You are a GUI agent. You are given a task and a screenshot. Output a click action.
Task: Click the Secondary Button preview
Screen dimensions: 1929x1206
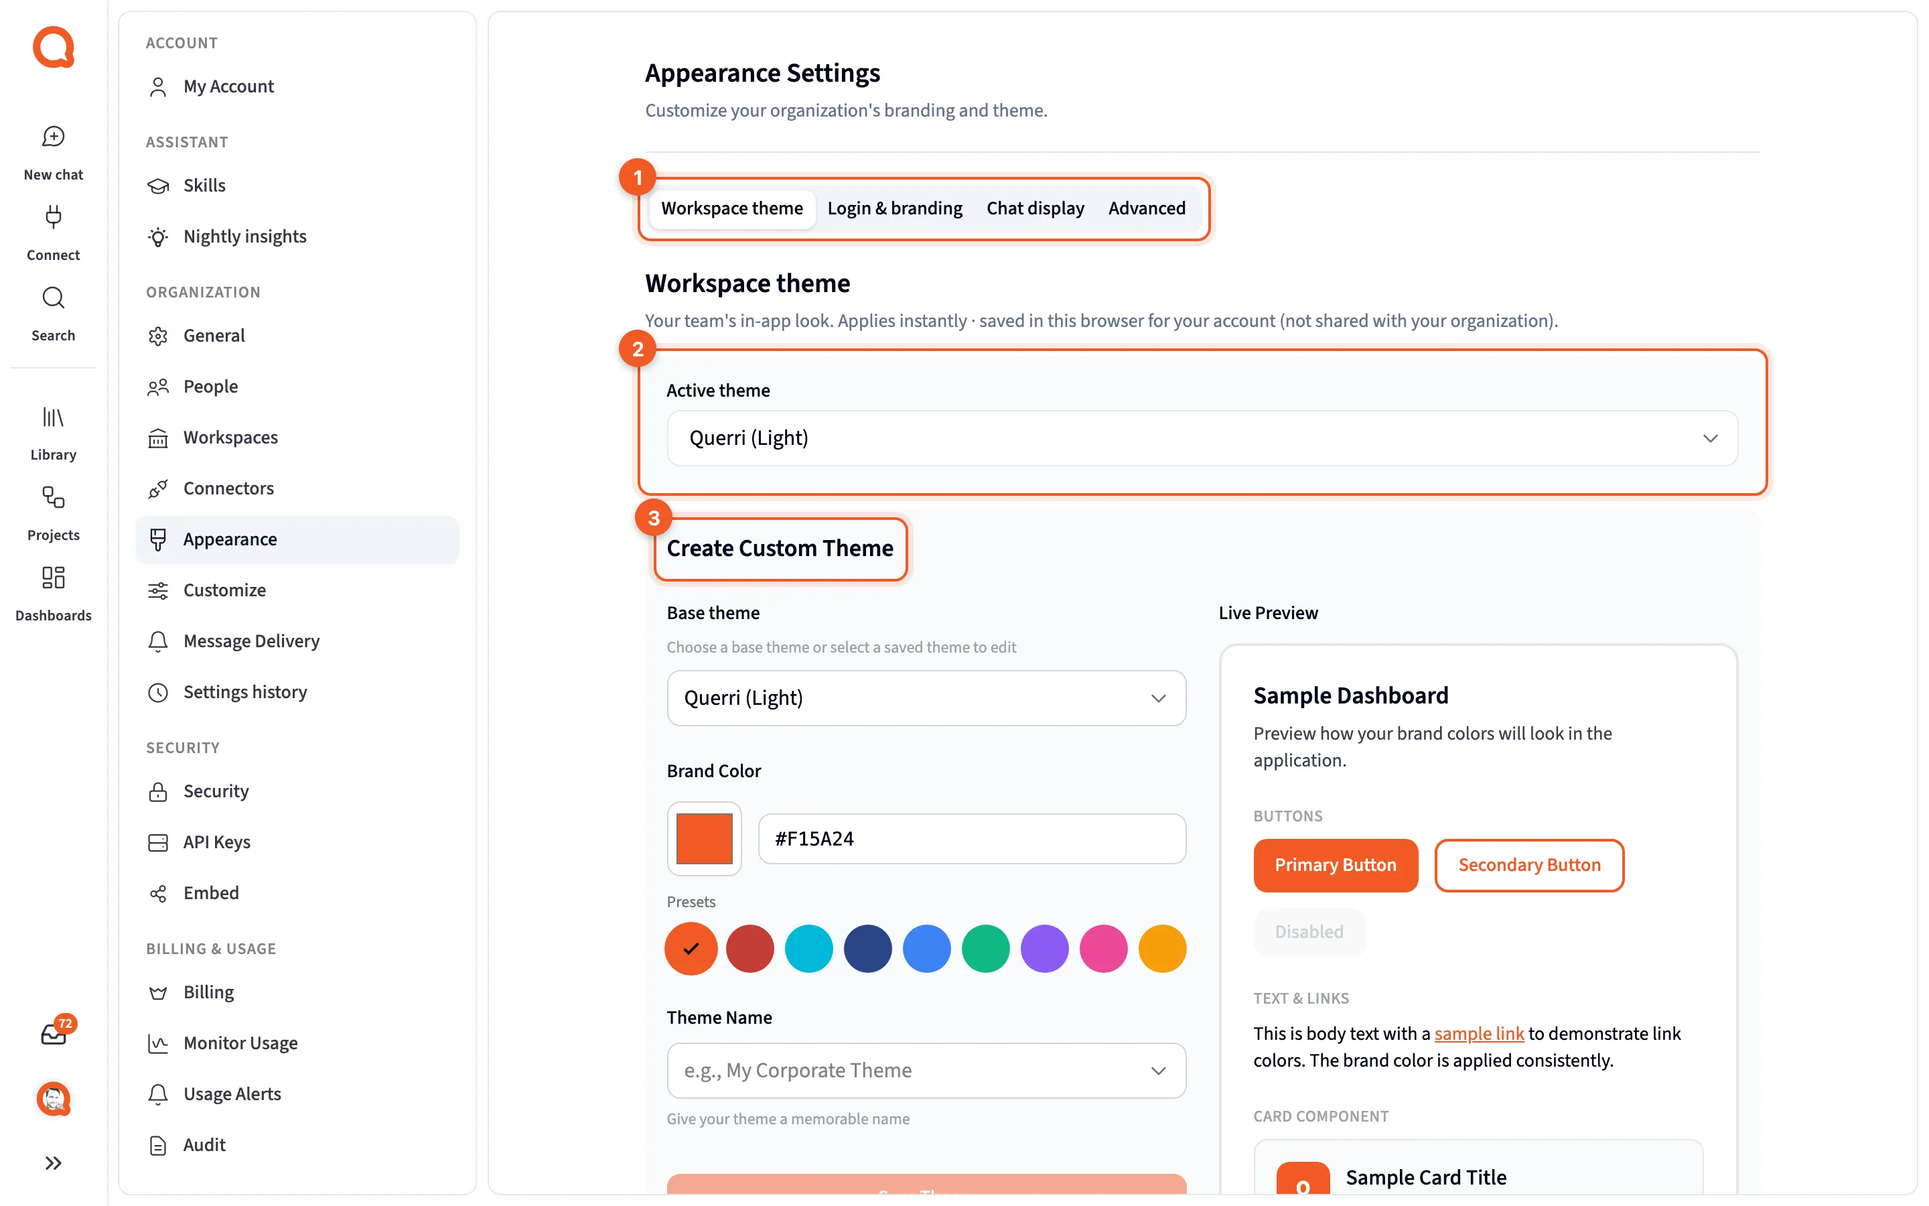1529,866
